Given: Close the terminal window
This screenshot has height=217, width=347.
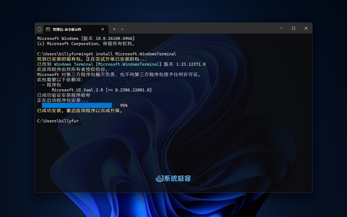Looking at the screenshot, I should pos(306,28).
